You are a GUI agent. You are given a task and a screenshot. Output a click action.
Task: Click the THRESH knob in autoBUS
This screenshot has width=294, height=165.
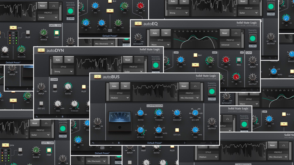159,113
